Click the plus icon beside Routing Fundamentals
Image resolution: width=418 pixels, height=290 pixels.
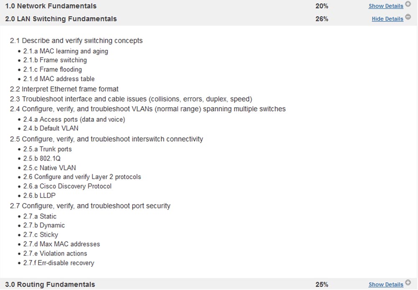pyautogui.click(x=408, y=283)
